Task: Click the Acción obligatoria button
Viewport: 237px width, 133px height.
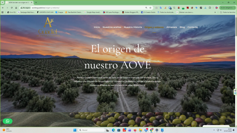Action: click(227, 8)
